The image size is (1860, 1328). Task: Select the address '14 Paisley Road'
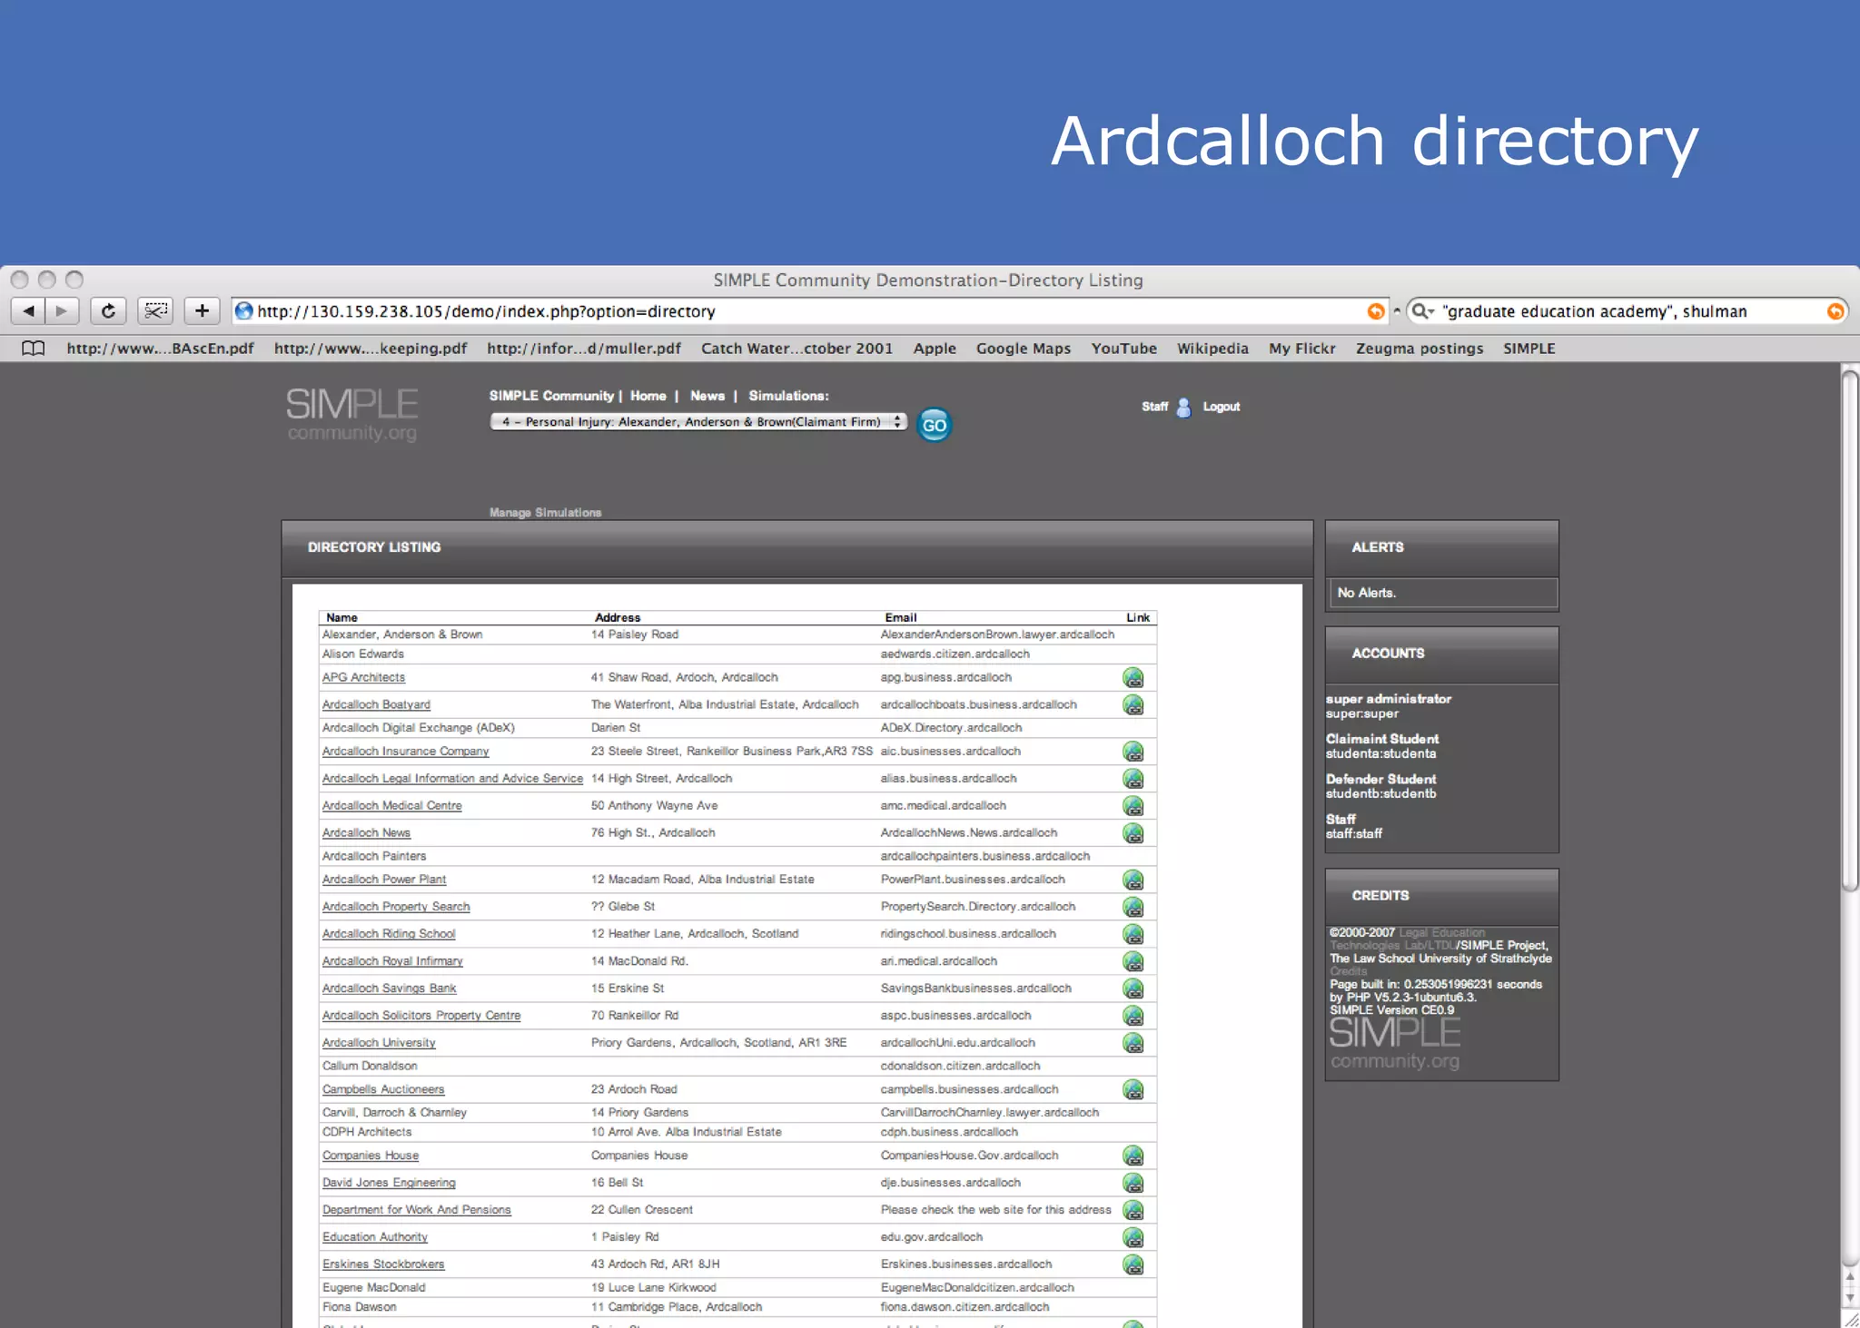(x=634, y=634)
